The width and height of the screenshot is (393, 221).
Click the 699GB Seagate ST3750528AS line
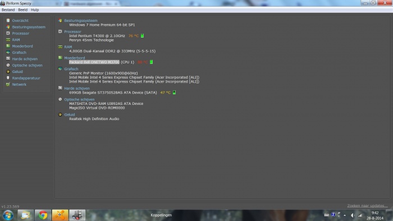coord(113,93)
